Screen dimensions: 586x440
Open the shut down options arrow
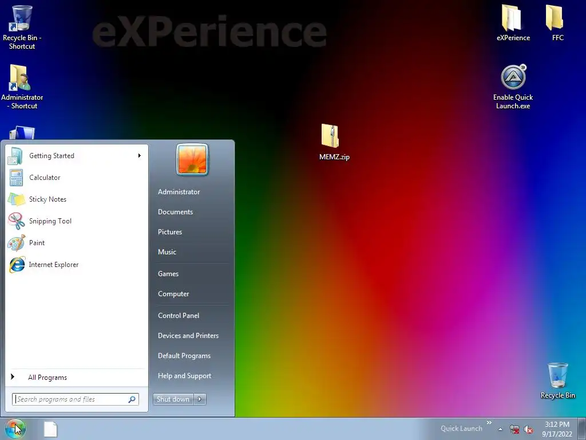point(200,399)
